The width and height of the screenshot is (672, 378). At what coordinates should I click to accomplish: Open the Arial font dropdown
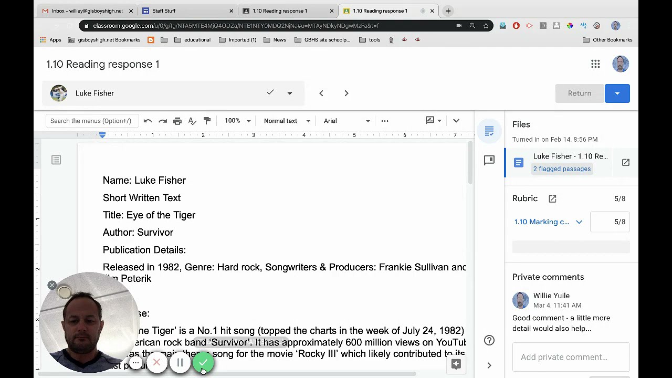[346, 121]
